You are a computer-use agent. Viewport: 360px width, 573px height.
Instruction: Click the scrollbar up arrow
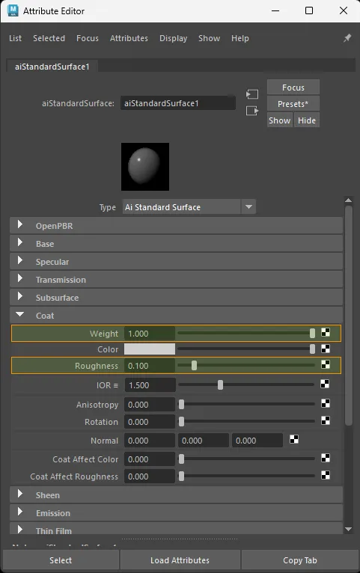click(348, 200)
